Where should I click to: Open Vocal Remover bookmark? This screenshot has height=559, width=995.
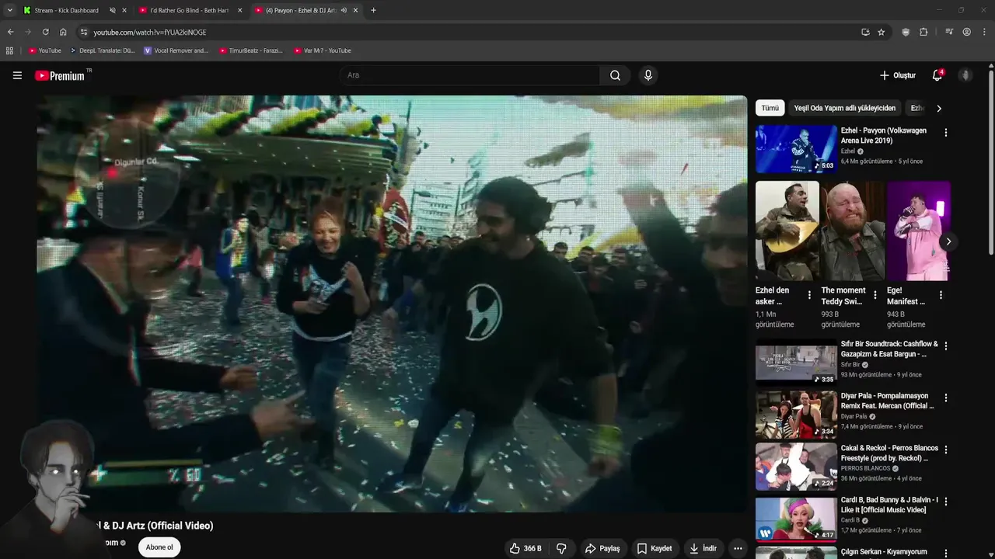pyautogui.click(x=176, y=50)
